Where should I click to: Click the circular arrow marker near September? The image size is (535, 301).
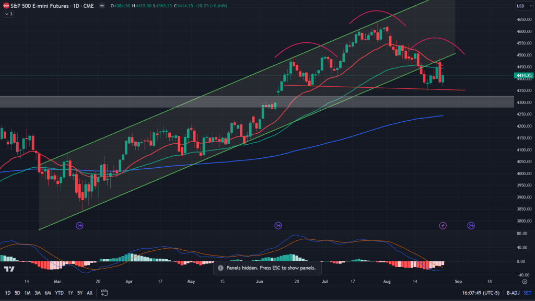(x=470, y=226)
